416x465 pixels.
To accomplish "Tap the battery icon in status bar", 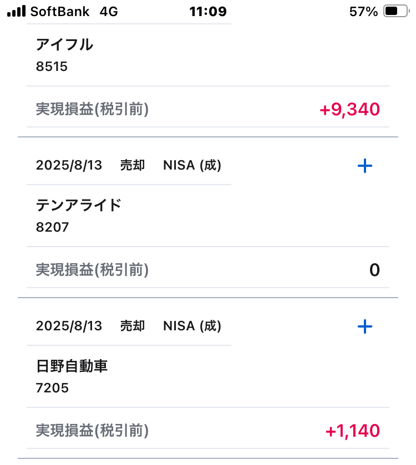I will (397, 12).
